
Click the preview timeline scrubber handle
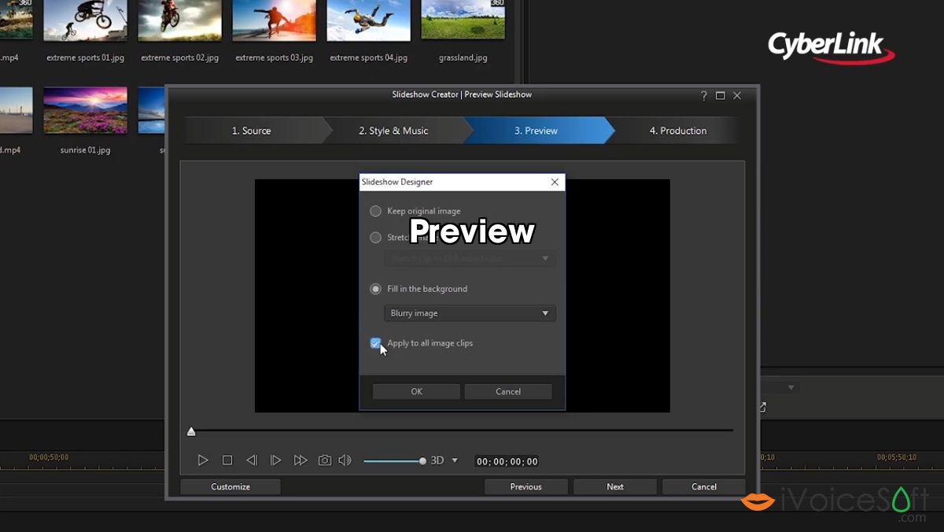click(191, 431)
